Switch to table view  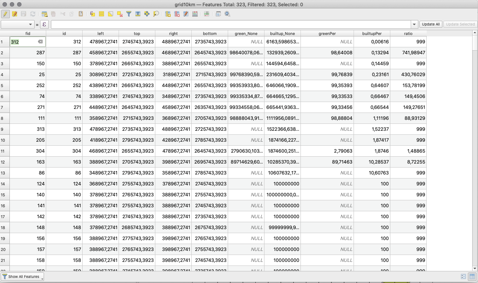point(472,277)
